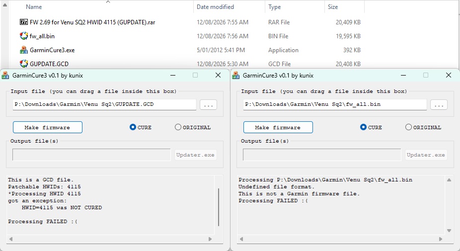The width and height of the screenshot is (460, 251).
Task: Select file name 'fw_all.bin' in Explorer
Action: point(42,36)
